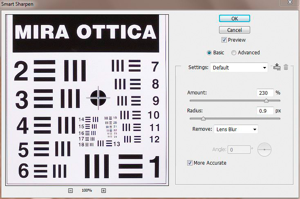Click the MIRA OTTICA preview image
300x199 pixels.
(87, 100)
